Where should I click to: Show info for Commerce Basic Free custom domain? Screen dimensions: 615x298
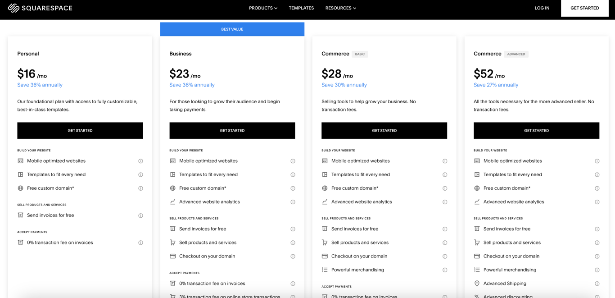pyautogui.click(x=445, y=188)
